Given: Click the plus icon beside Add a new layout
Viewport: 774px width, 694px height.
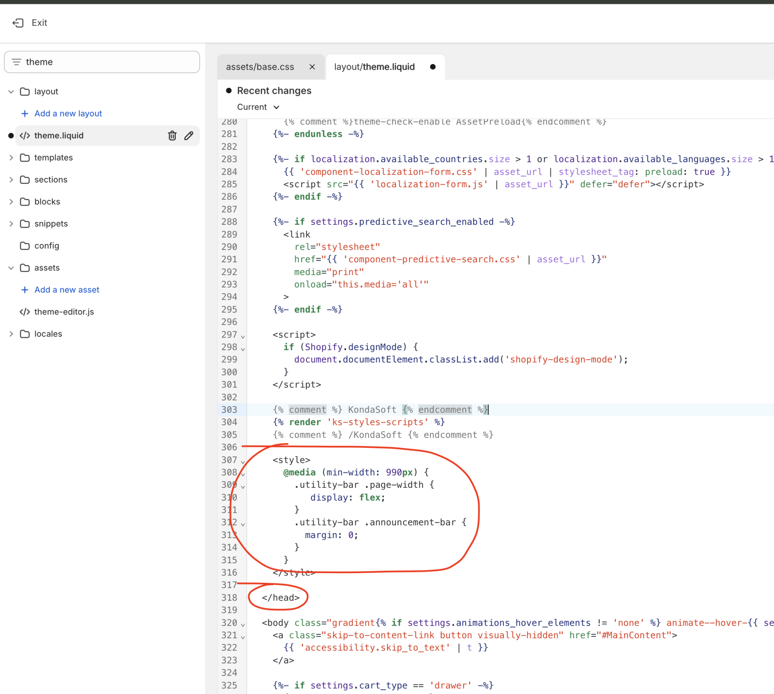Looking at the screenshot, I should point(25,114).
